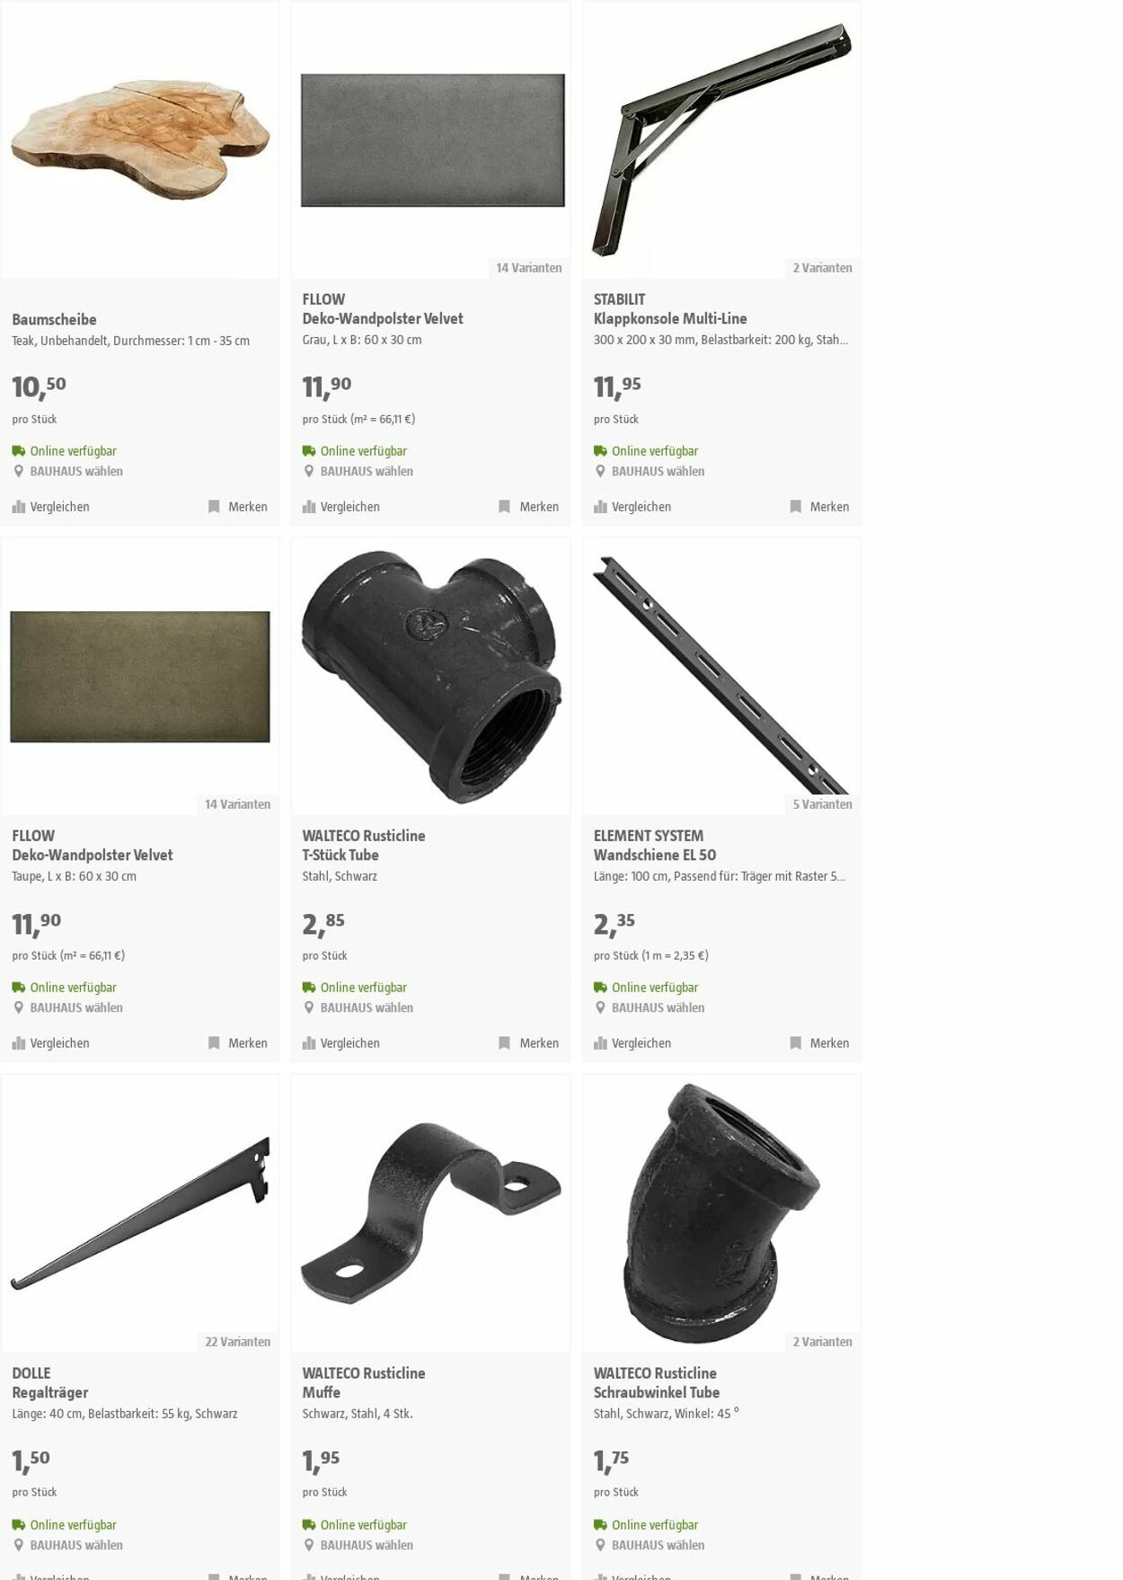Toggle Vergleichen for T-Stück Tube
This screenshot has width=1123, height=1580.
341,1043
